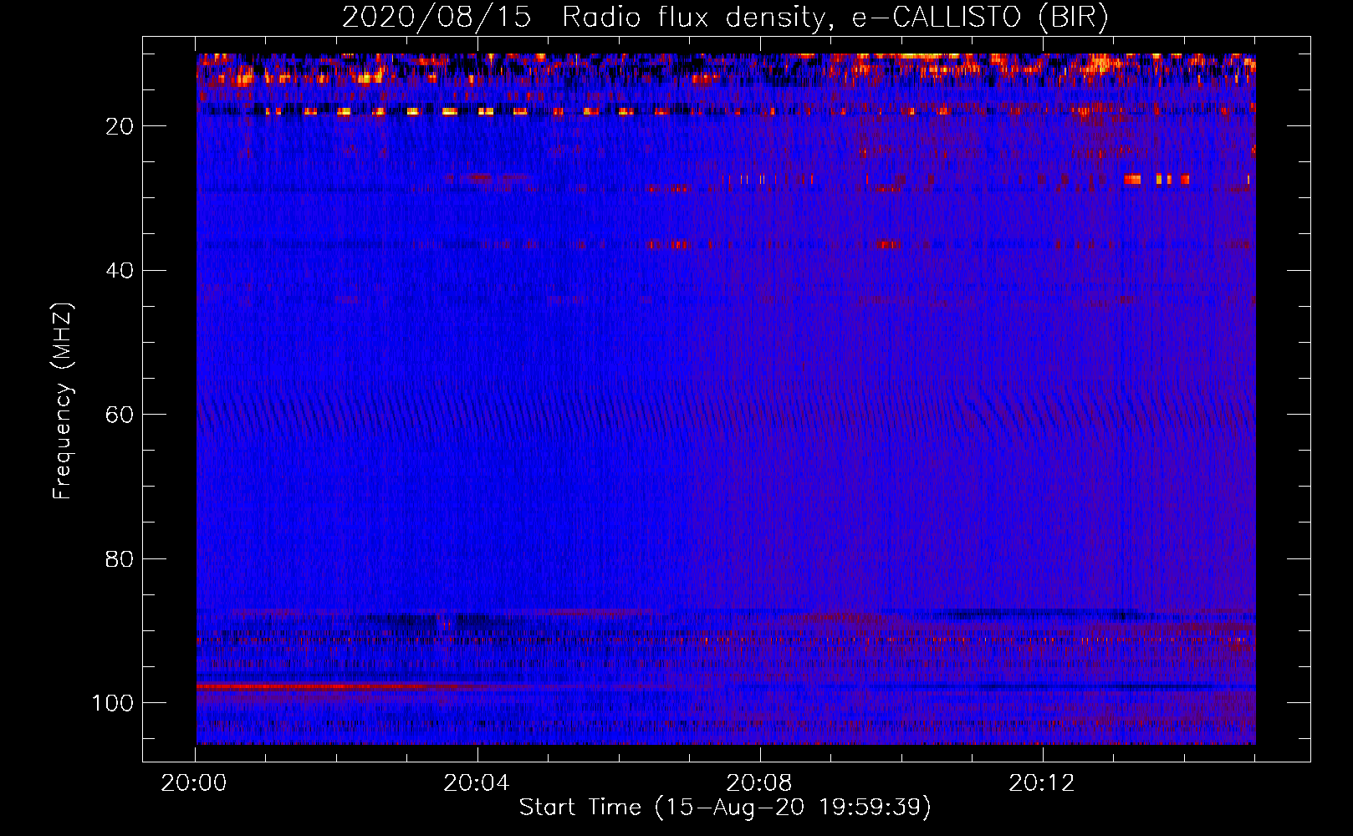Image resolution: width=1353 pixels, height=836 pixels.
Task: Click the plot title '2020/08/15 Radio flux density, e-CALLISTO (BIR)'
Action: pos(725,17)
